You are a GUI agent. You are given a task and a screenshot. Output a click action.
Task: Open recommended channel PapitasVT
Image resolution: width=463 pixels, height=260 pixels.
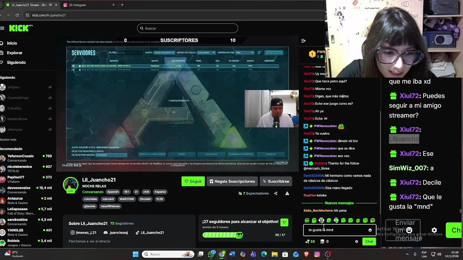[x=26, y=179]
